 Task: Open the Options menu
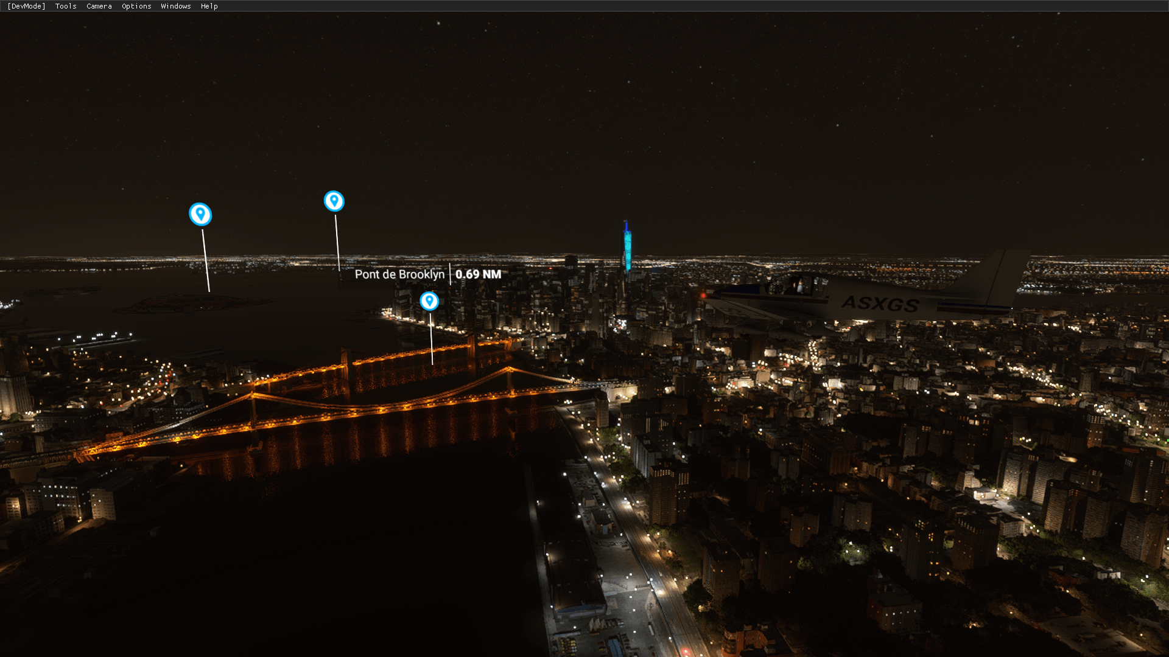(x=136, y=6)
